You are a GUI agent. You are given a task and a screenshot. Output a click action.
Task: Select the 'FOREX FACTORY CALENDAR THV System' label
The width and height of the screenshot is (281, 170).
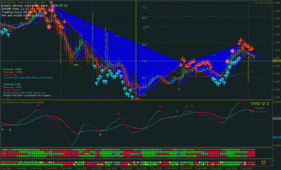tap(27, 95)
